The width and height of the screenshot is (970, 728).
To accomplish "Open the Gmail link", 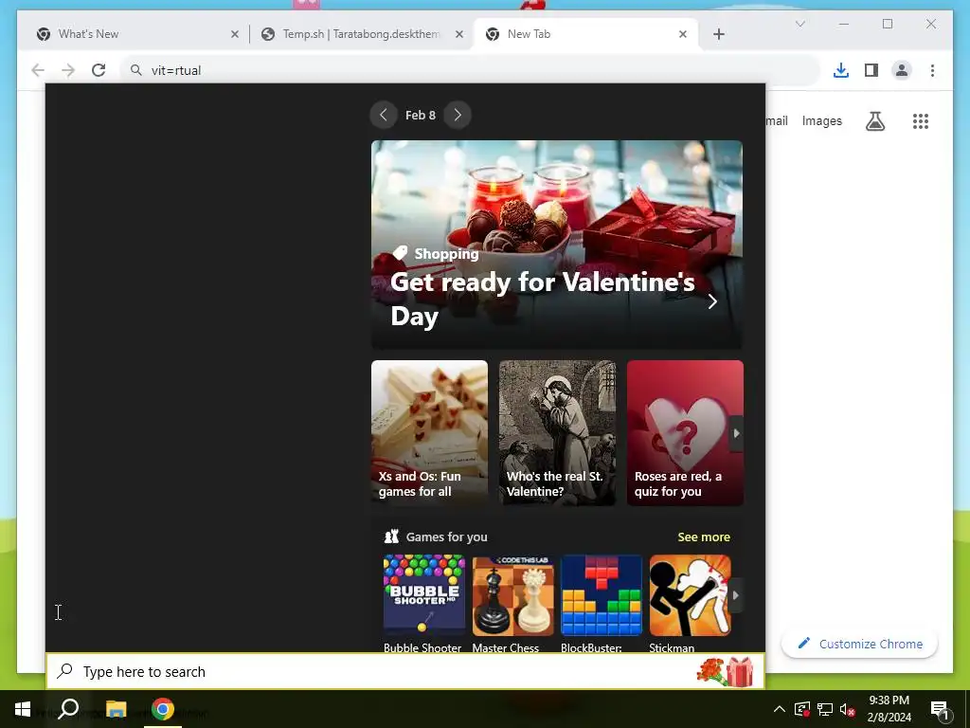I will 777,121.
